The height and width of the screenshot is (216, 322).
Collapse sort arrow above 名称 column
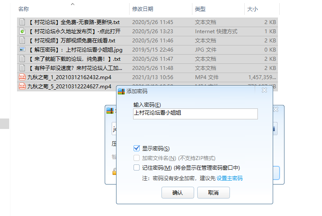click(72, 4)
